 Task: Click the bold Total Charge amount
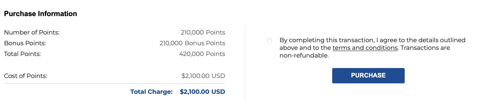(x=202, y=92)
